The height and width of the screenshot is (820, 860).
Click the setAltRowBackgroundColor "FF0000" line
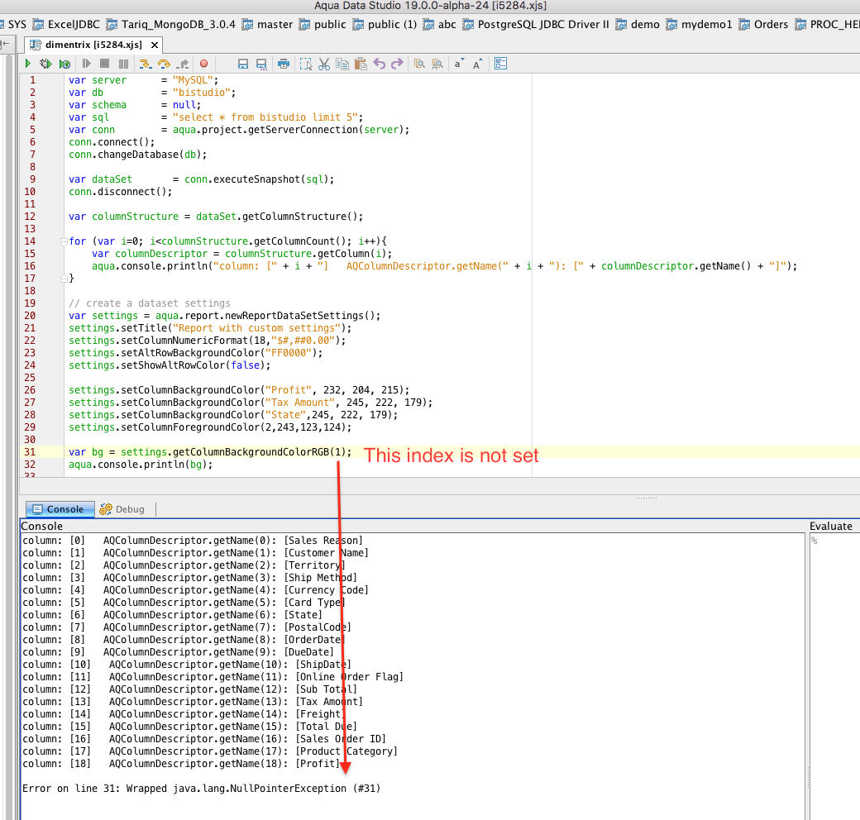pos(196,353)
